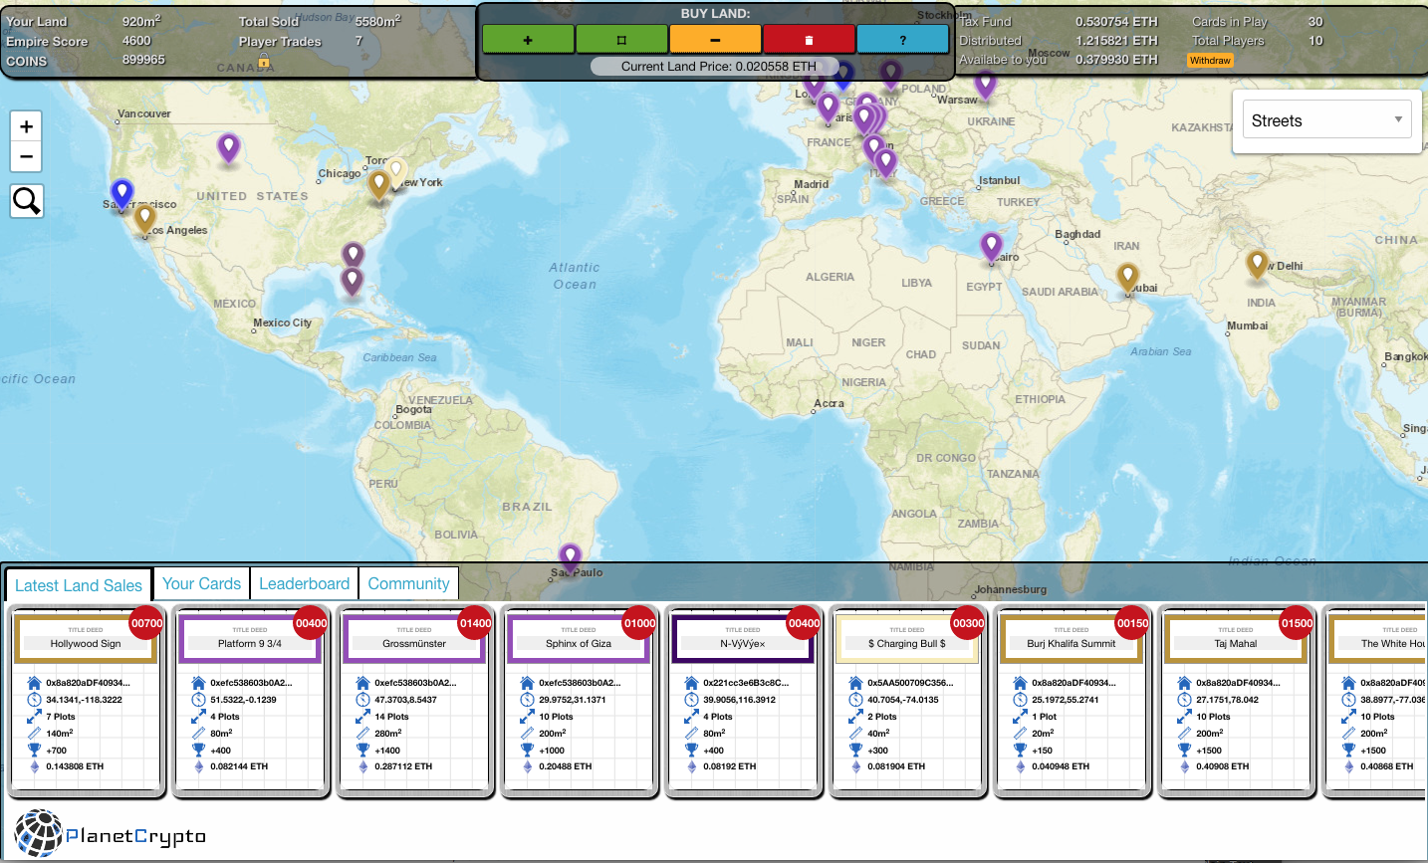The height and width of the screenshot is (863, 1428).
Task: Click the gold pin at Dubai
Action: [1127, 277]
